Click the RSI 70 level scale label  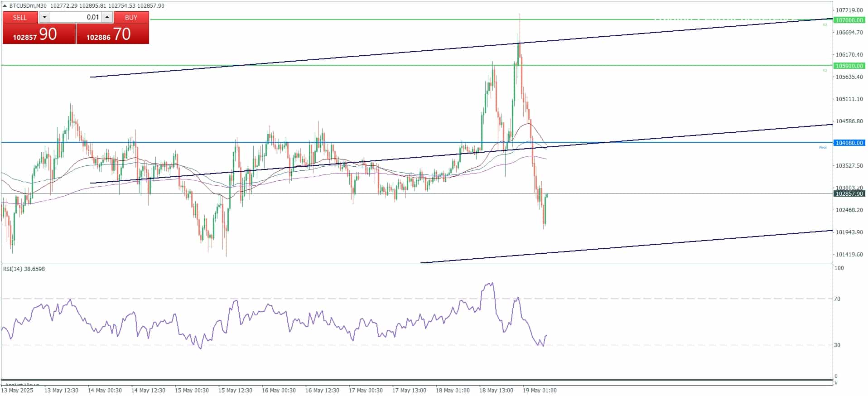(x=837, y=299)
